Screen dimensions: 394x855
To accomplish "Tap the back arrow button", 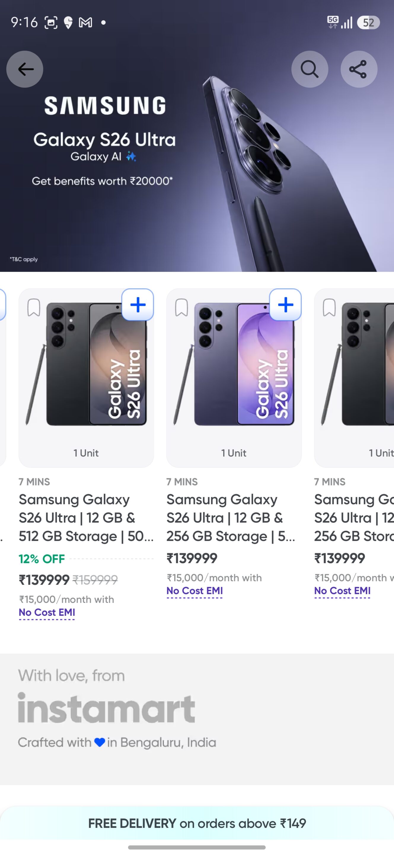I will (25, 69).
